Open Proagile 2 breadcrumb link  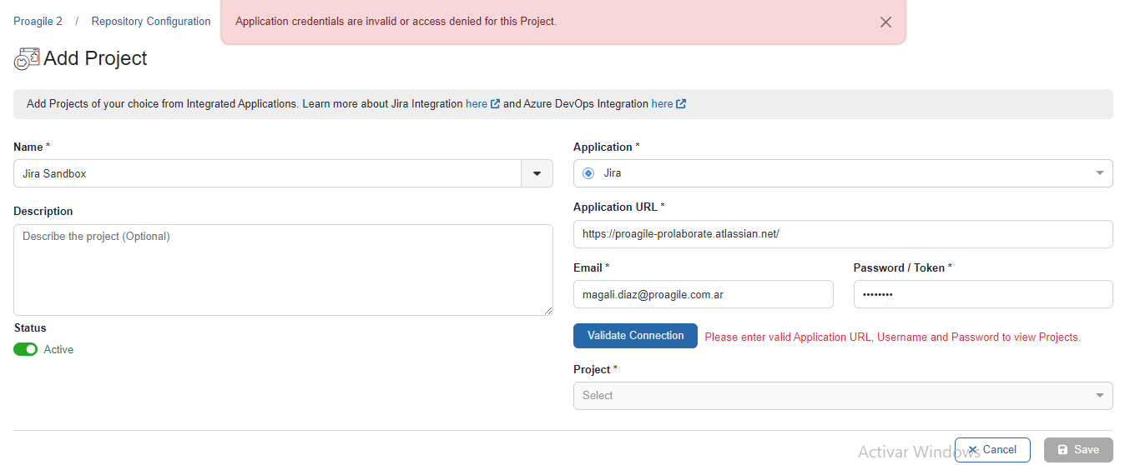(x=38, y=22)
